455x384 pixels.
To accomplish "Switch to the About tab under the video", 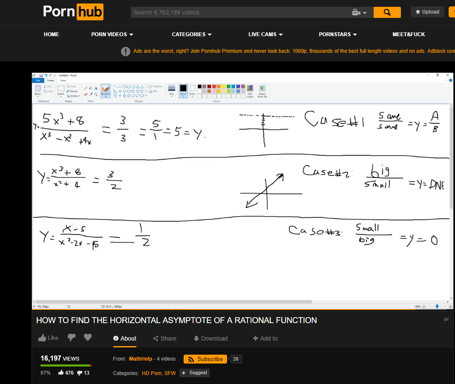I will pos(125,338).
